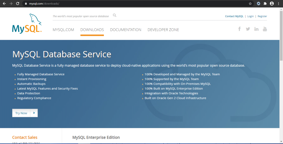Click the padlock site info icon
Image resolution: width=283 pixels, height=144 pixels.
(26, 4)
